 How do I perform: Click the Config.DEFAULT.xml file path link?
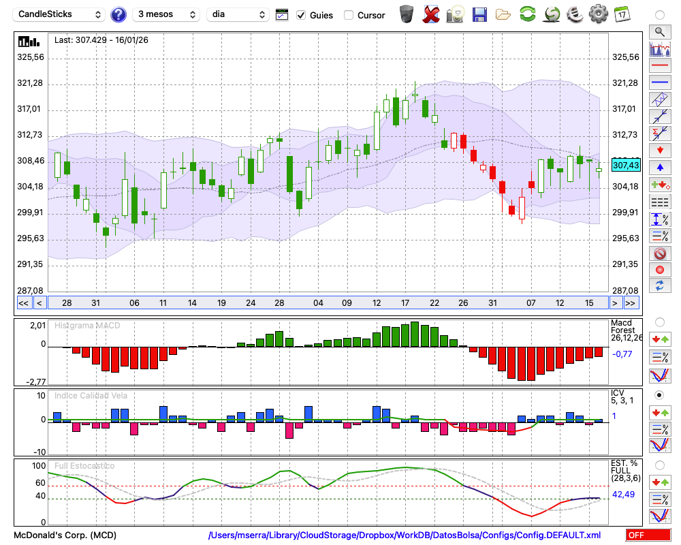405,535
